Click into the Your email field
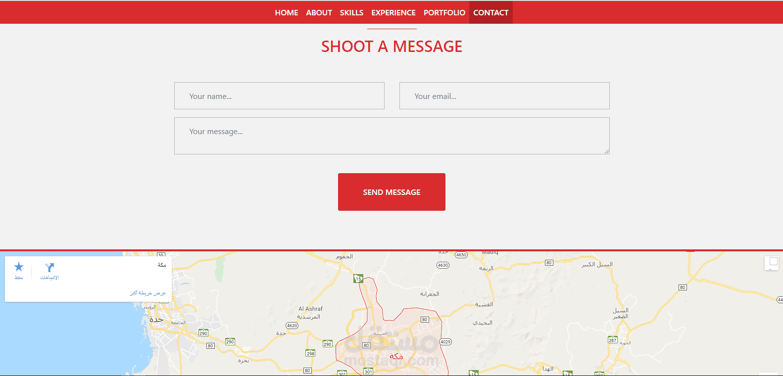This screenshot has width=783, height=376. (x=504, y=96)
